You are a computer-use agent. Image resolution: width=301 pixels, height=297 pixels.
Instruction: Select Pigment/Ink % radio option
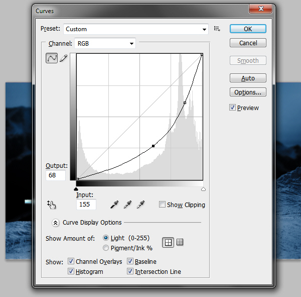pos(106,248)
